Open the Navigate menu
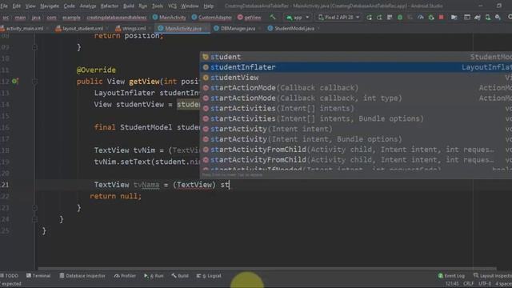Image resolution: width=512 pixels, height=288 pixels. coord(50,6)
